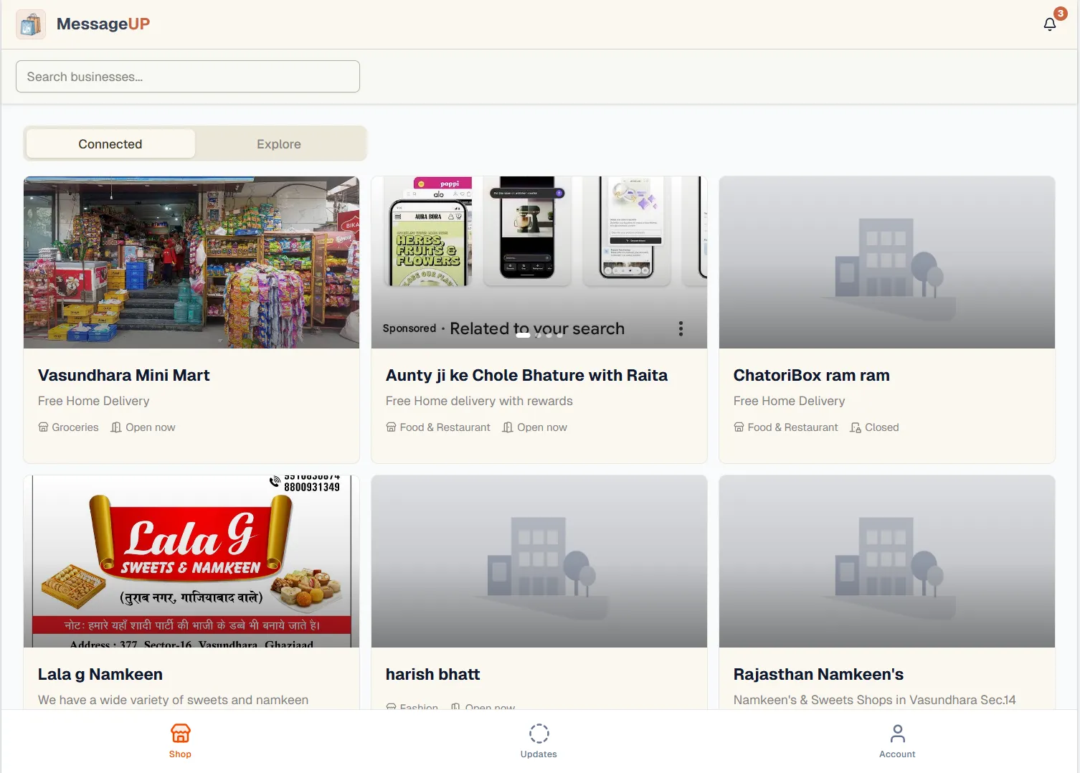
Task: Click Open now icon on Aunty ji card
Action: click(x=508, y=427)
